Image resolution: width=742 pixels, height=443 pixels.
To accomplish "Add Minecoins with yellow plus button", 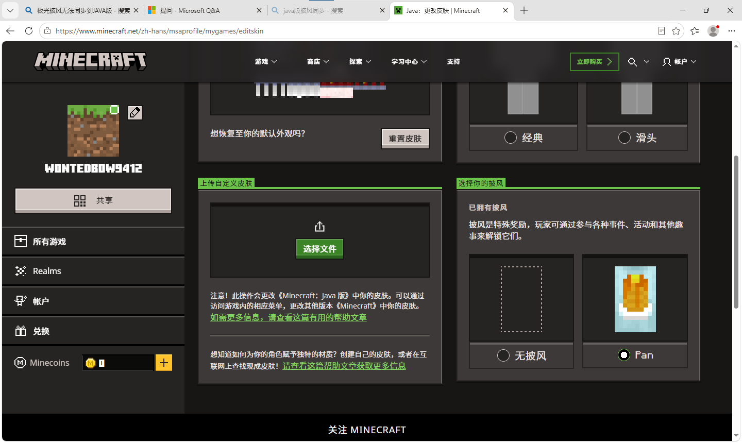I will 164,363.
